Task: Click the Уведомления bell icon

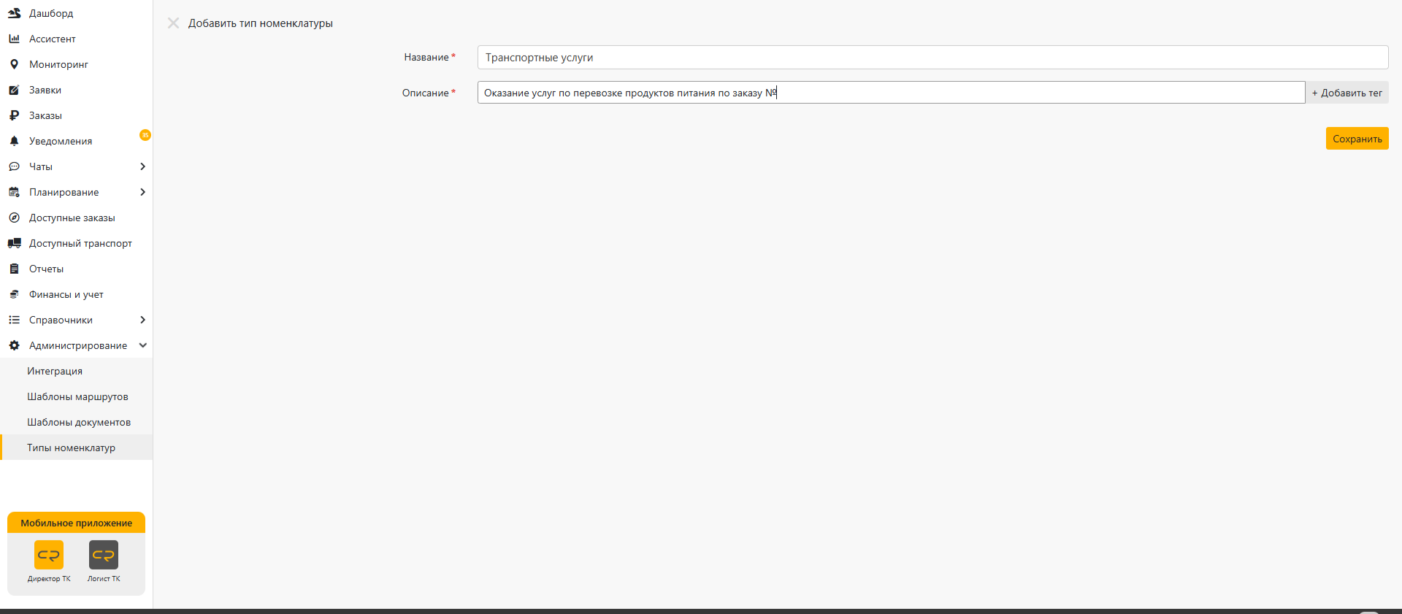Action: click(x=14, y=141)
